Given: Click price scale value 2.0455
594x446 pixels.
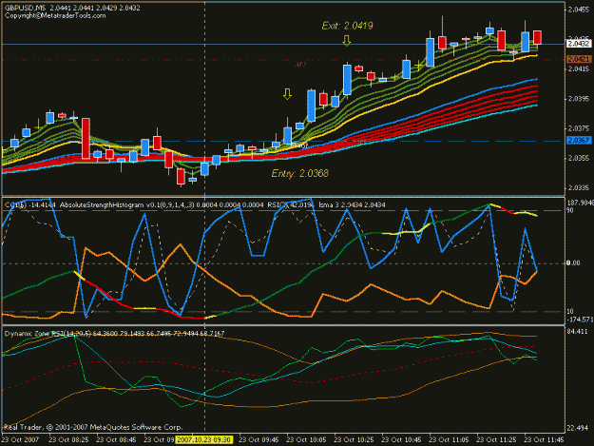Looking at the screenshot, I should point(579,10).
